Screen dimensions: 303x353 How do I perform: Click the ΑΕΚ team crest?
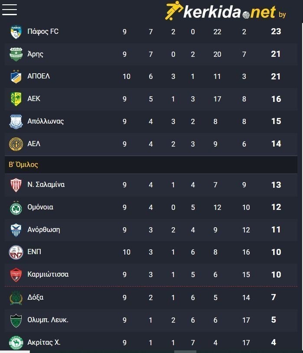16,99
